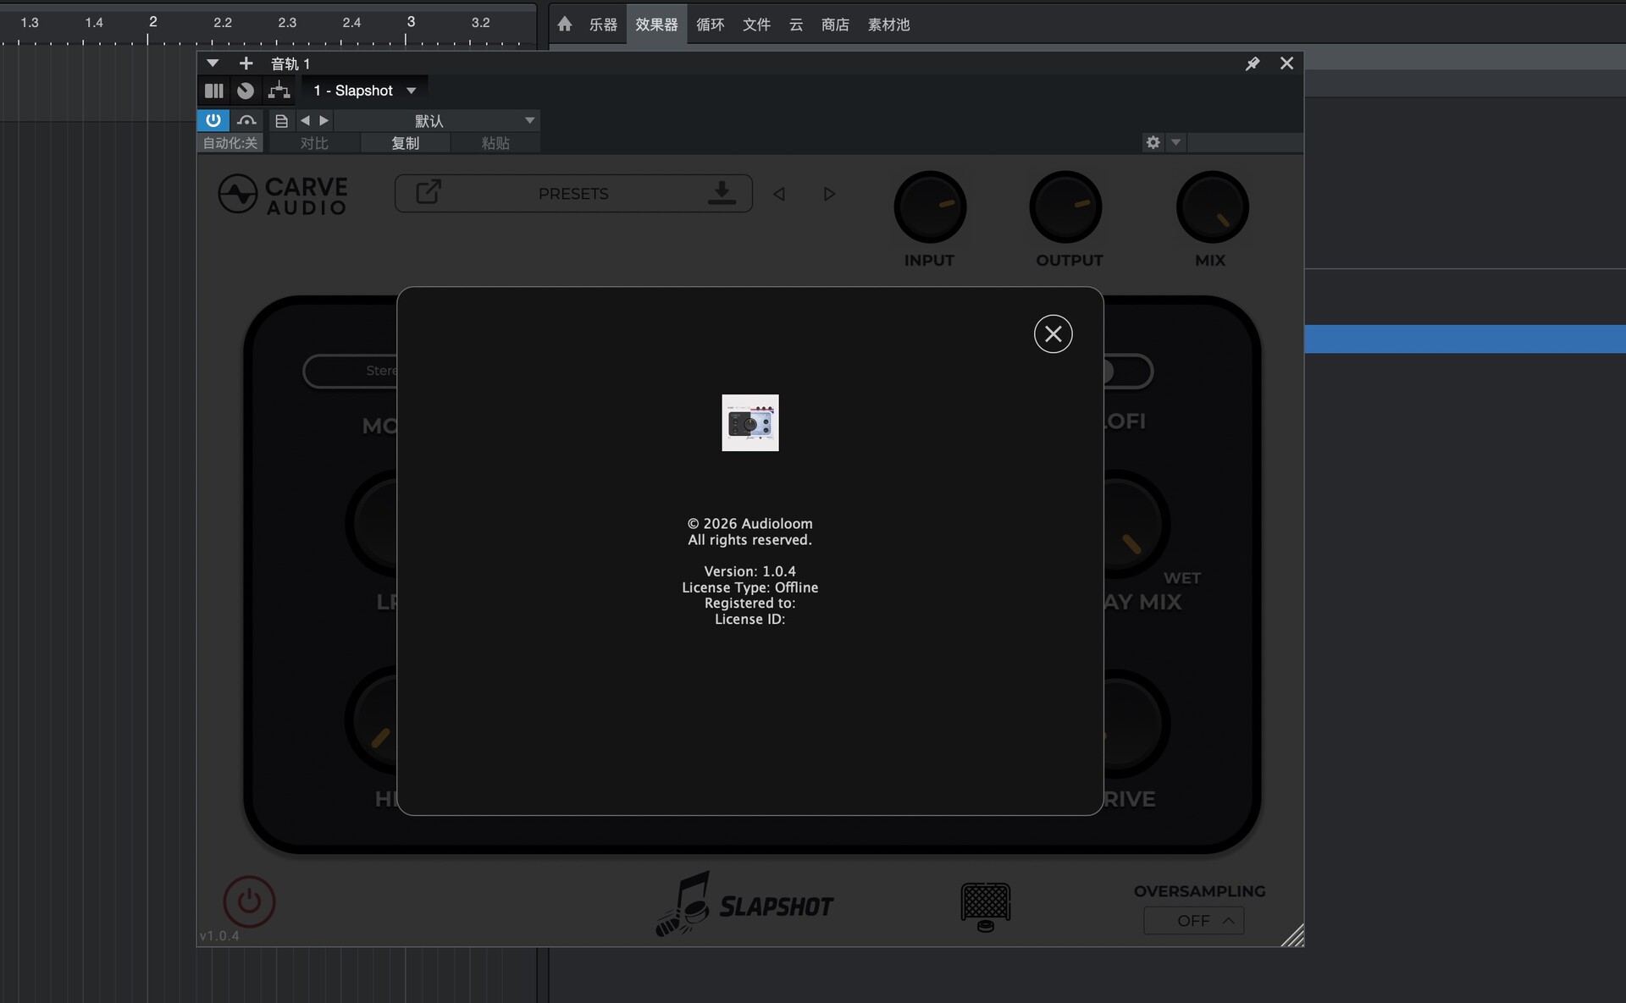Open preset browser popout icon
Screen dimensions: 1626x1003
pos(429,192)
